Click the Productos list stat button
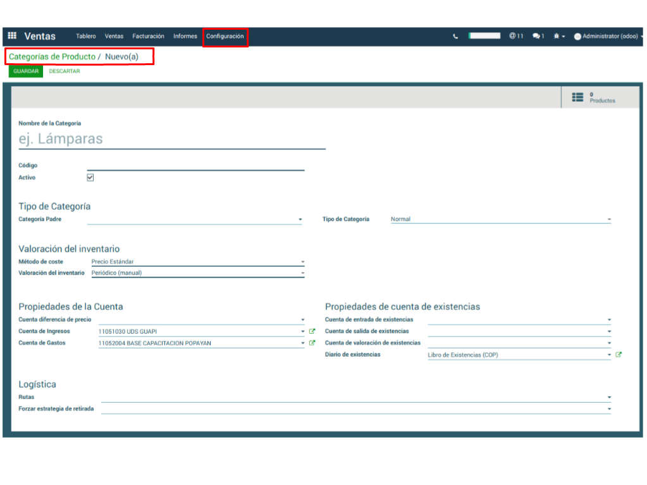Screen dimensions: 647x485 (x=593, y=97)
